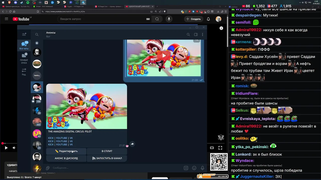This screenshot has width=321, height=180.
Task: Forward the bot message with arrow icon
Action: (132, 144)
